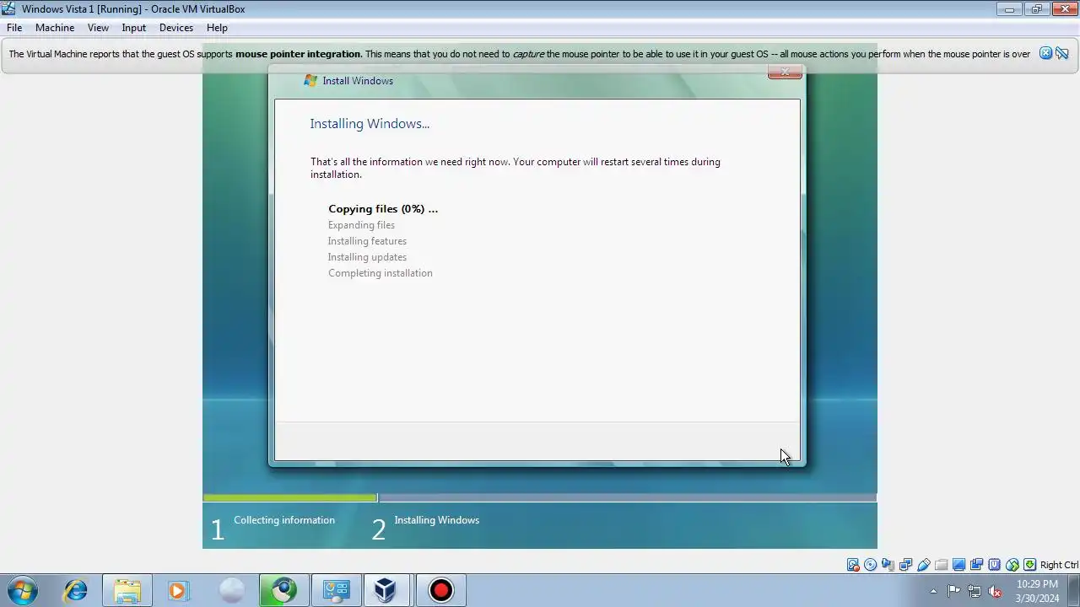
Task: Click the white sphere taskbar icon
Action: (231, 590)
